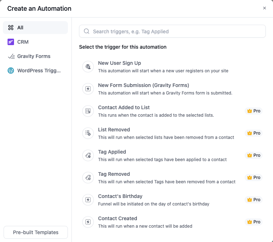Click the Tag Applied trigger icon

pyautogui.click(x=88, y=155)
